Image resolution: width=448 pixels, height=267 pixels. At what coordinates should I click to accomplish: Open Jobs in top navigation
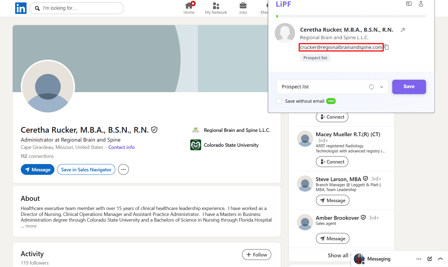point(243,8)
